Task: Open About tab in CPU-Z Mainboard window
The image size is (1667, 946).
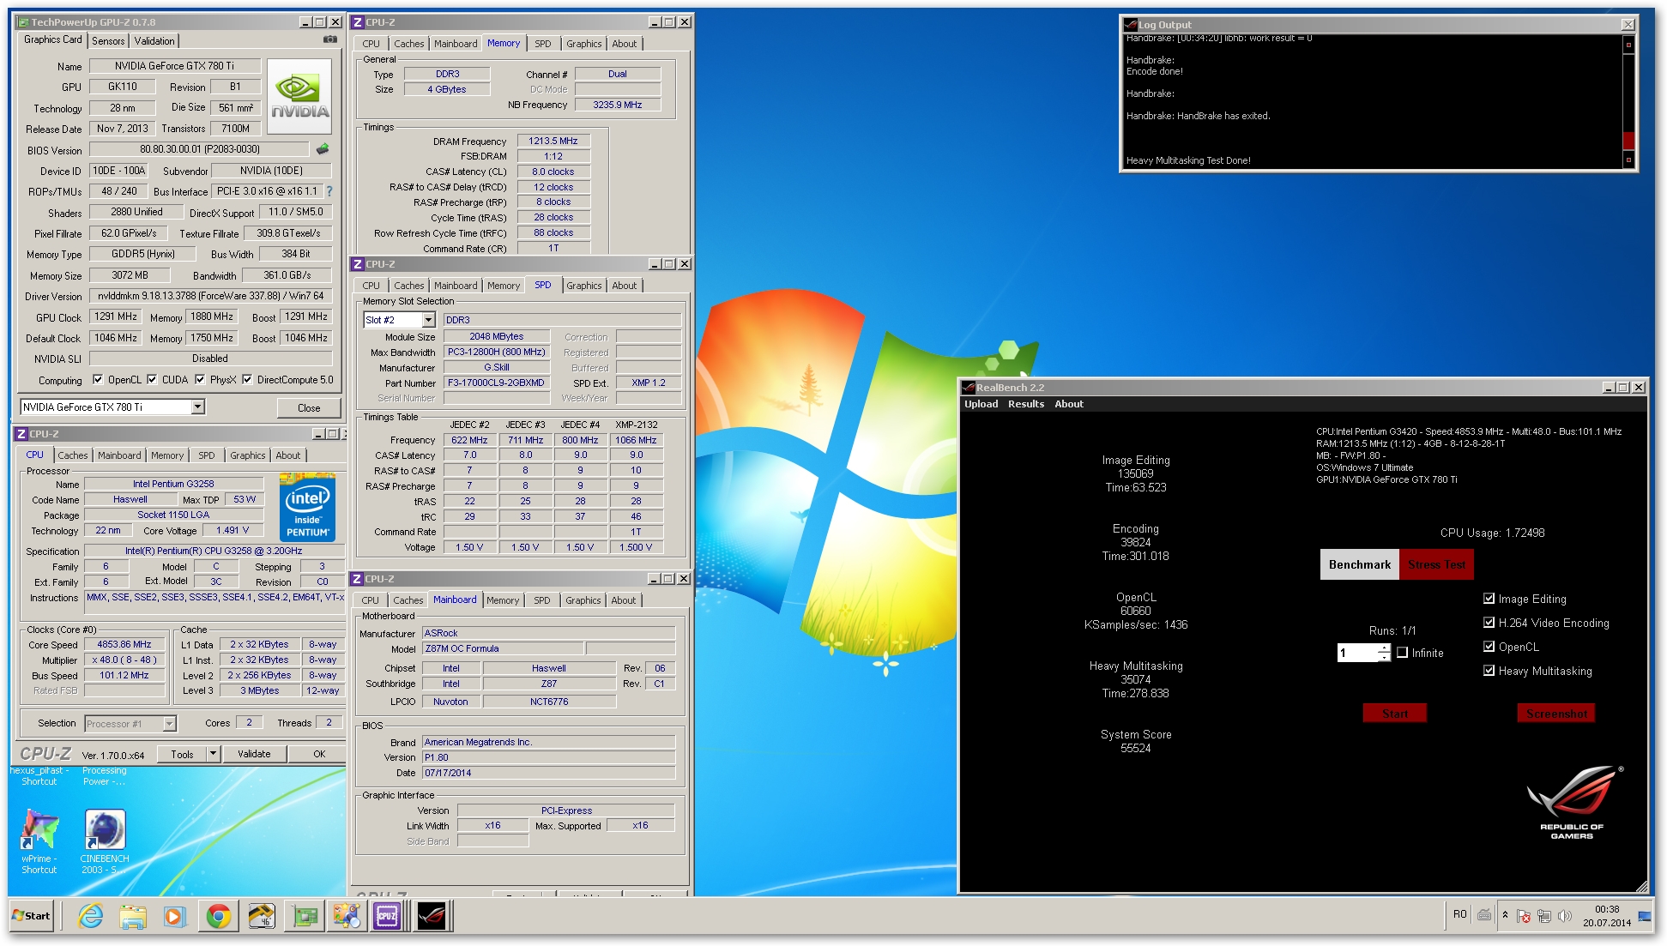Action: tap(624, 600)
